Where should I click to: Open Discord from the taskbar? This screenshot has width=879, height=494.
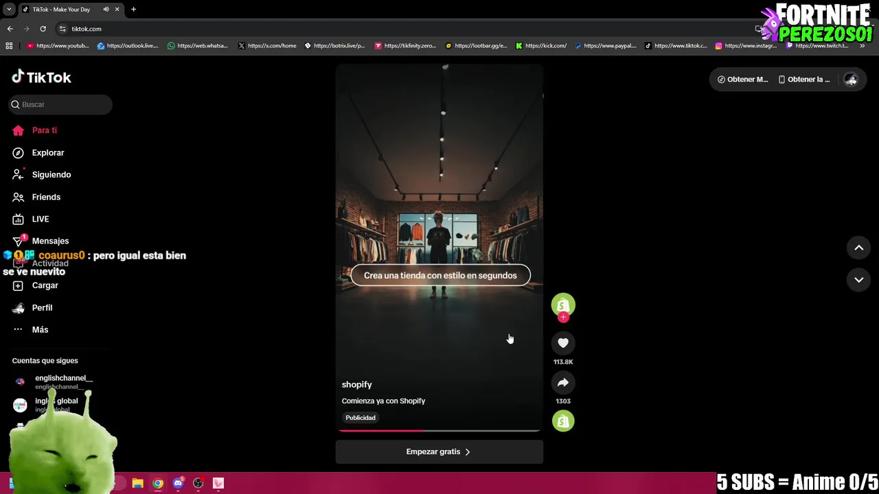[x=179, y=484]
